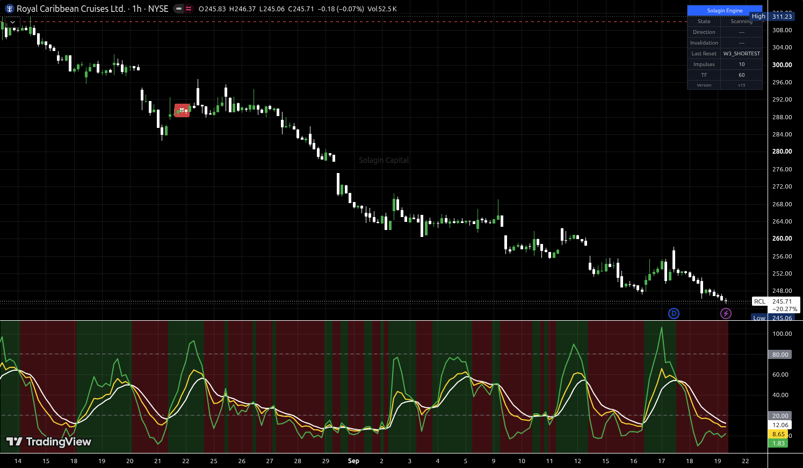Click the Sep label on the time axis
Viewport: 803px width, 468px height.
(x=353, y=461)
